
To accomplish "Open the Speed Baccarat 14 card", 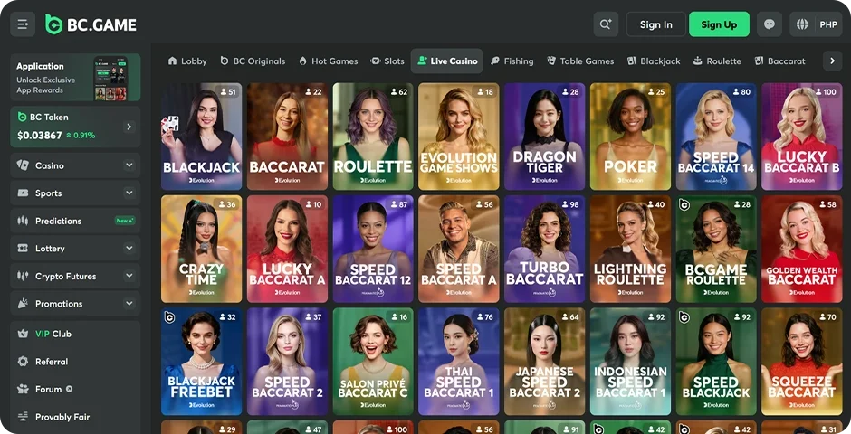I will click(716, 137).
